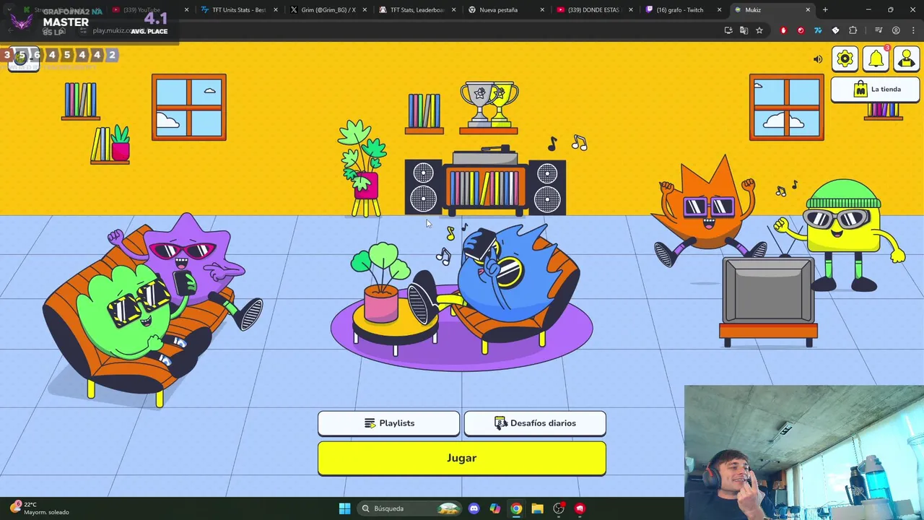This screenshot has width=924, height=520.
Task: Open Copilot from the taskbar
Action: pyautogui.click(x=495, y=508)
